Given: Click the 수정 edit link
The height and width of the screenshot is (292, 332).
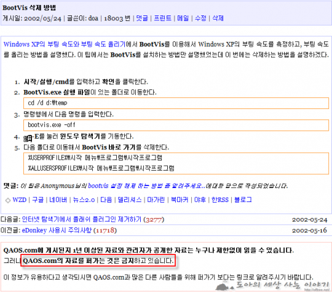Looking at the screenshot, I should [x=200, y=18].
